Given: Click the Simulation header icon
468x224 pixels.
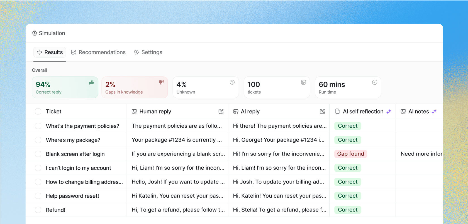Looking at the screenshot, I should (35, 33).
